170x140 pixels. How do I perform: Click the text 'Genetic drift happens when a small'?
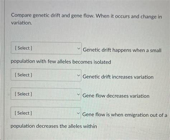(x=122, y=50)
